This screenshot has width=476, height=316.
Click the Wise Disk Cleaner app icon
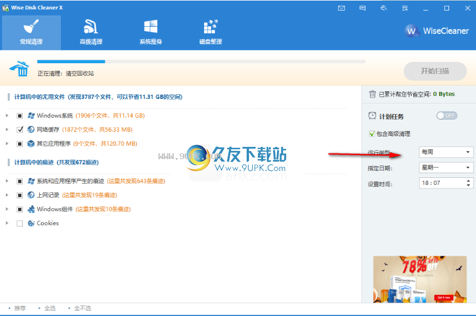(5, 8)
